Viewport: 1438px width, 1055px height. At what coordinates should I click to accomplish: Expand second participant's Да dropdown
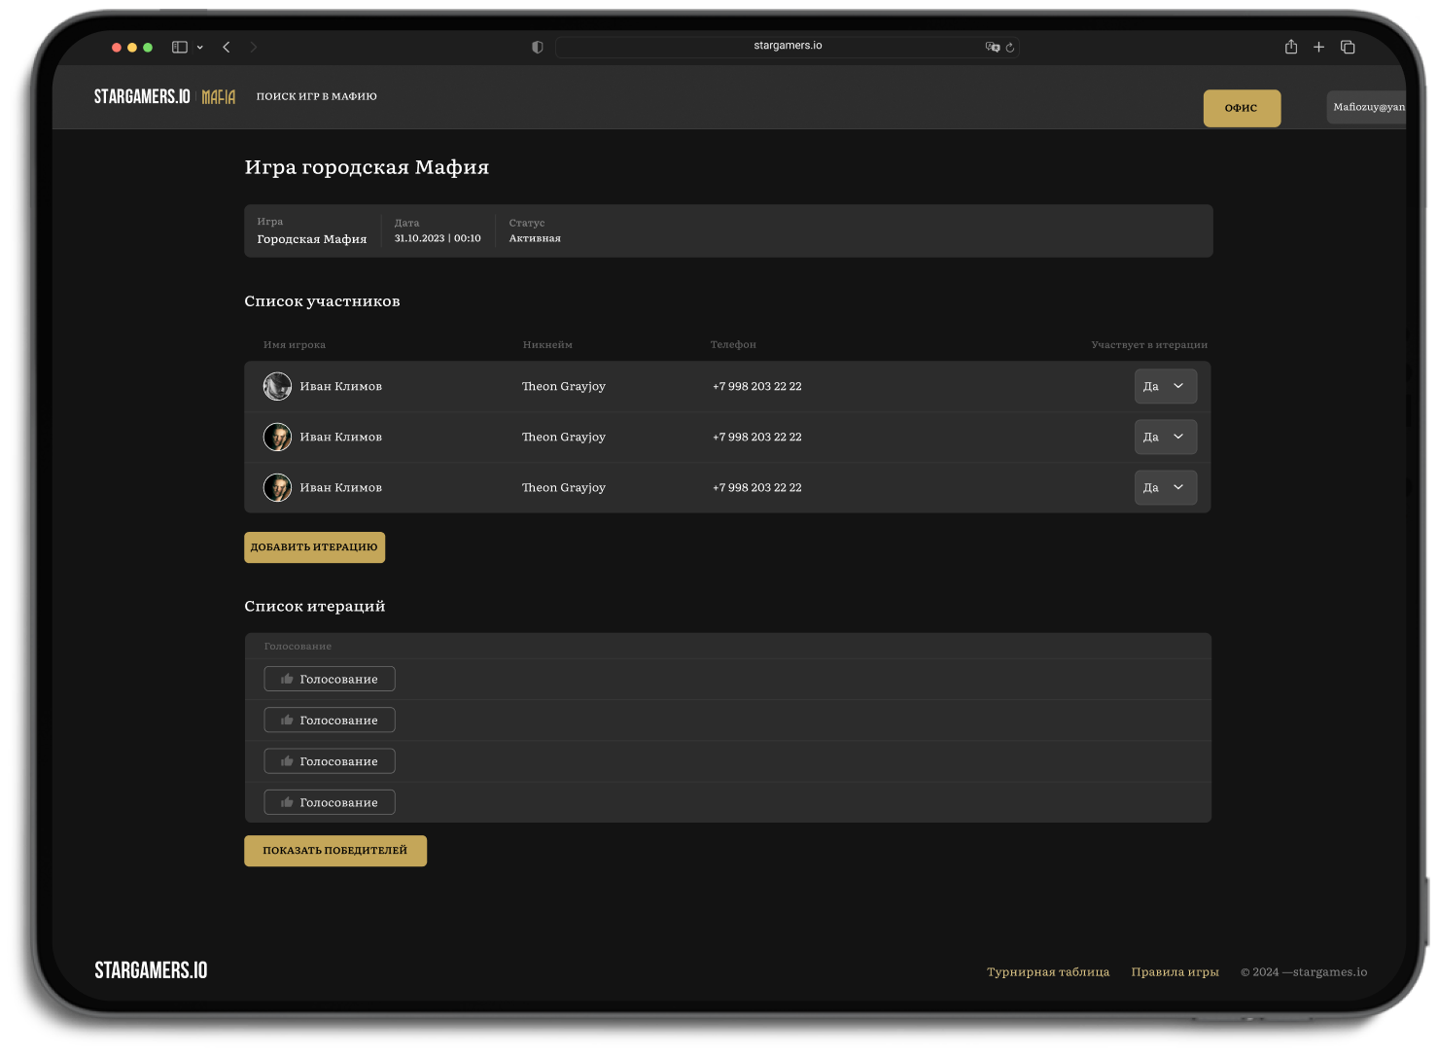1165,437
